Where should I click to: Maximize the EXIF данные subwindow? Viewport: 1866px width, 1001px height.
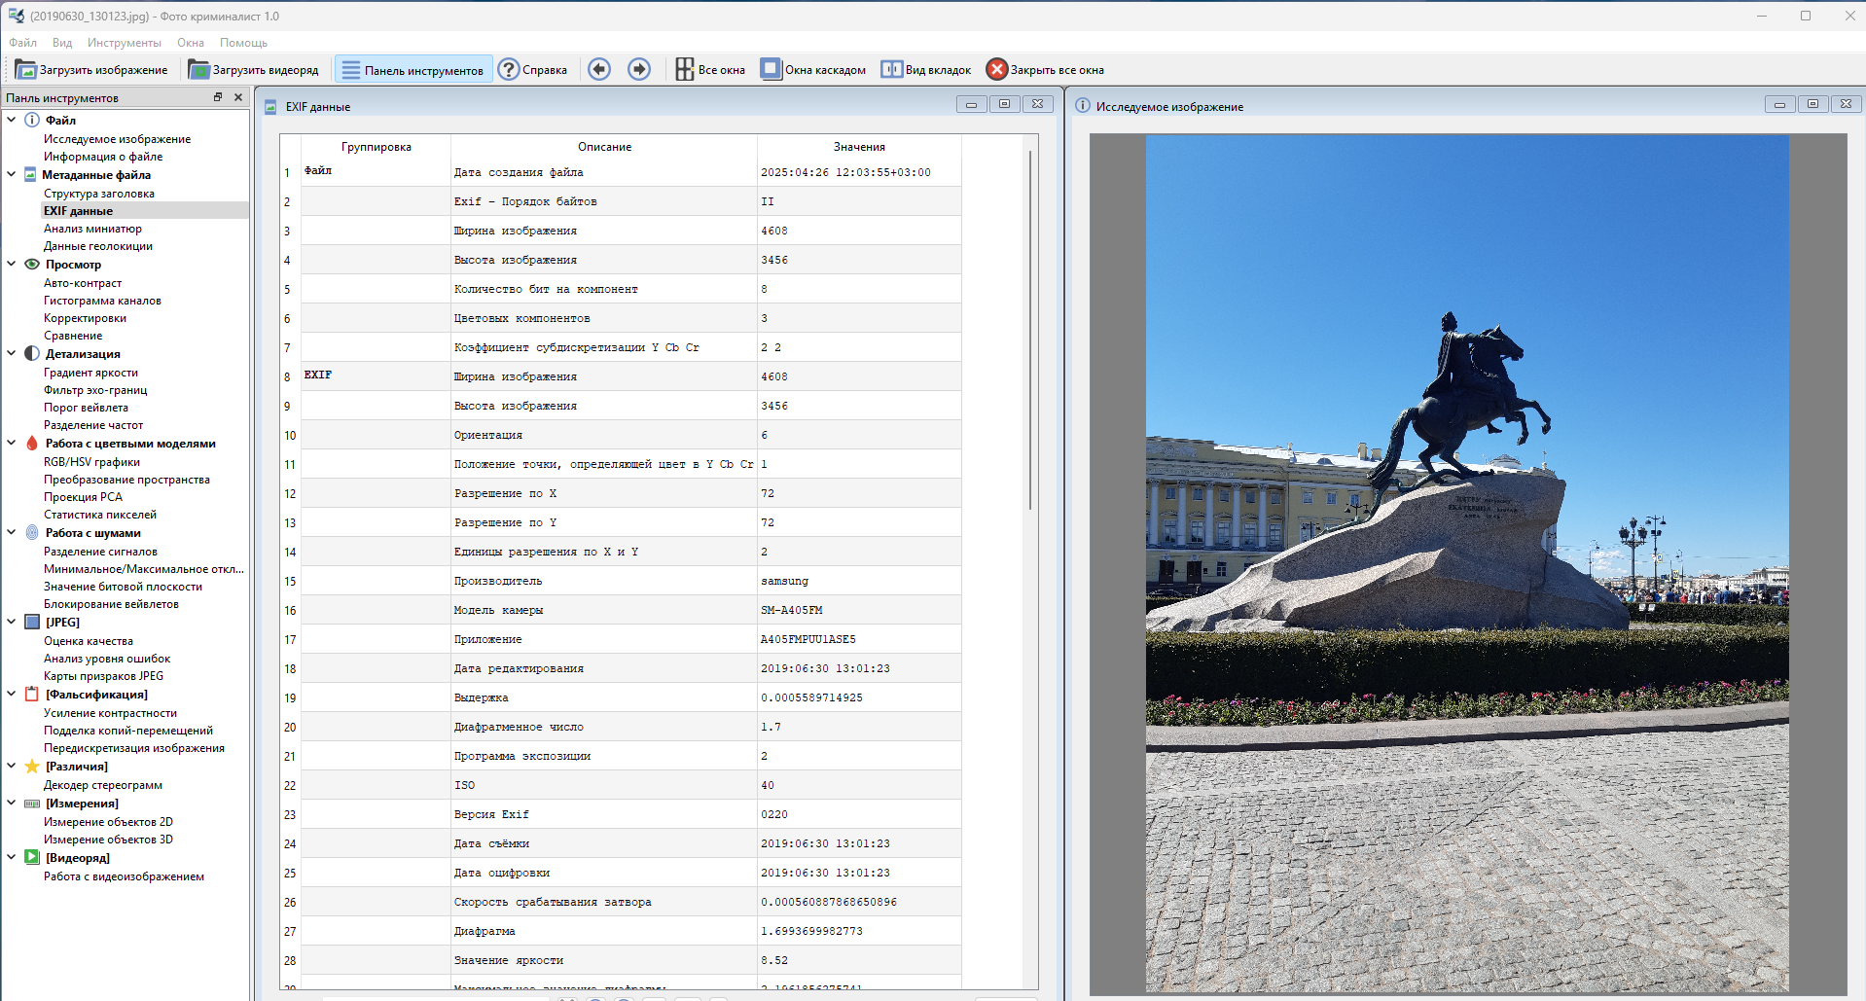1005,104
